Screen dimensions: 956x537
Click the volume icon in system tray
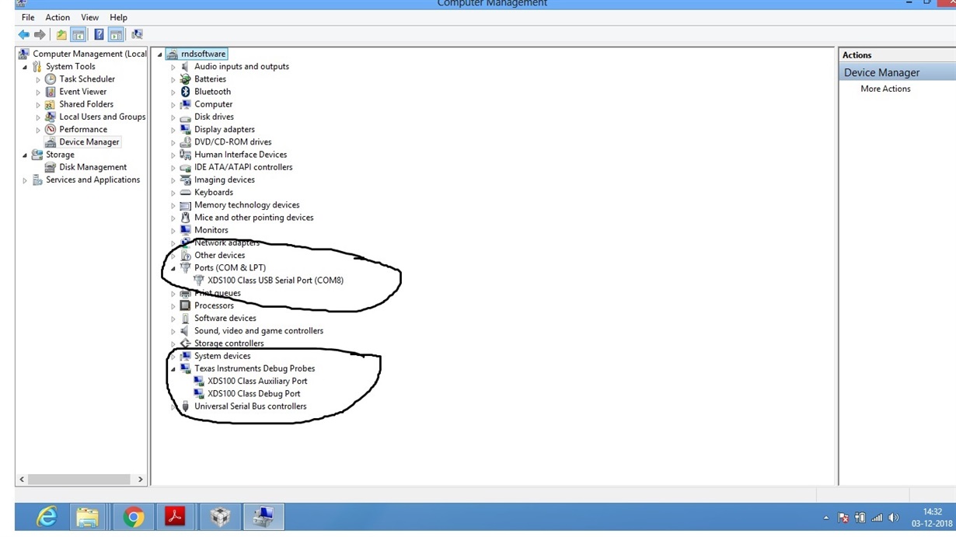(894, 518)
